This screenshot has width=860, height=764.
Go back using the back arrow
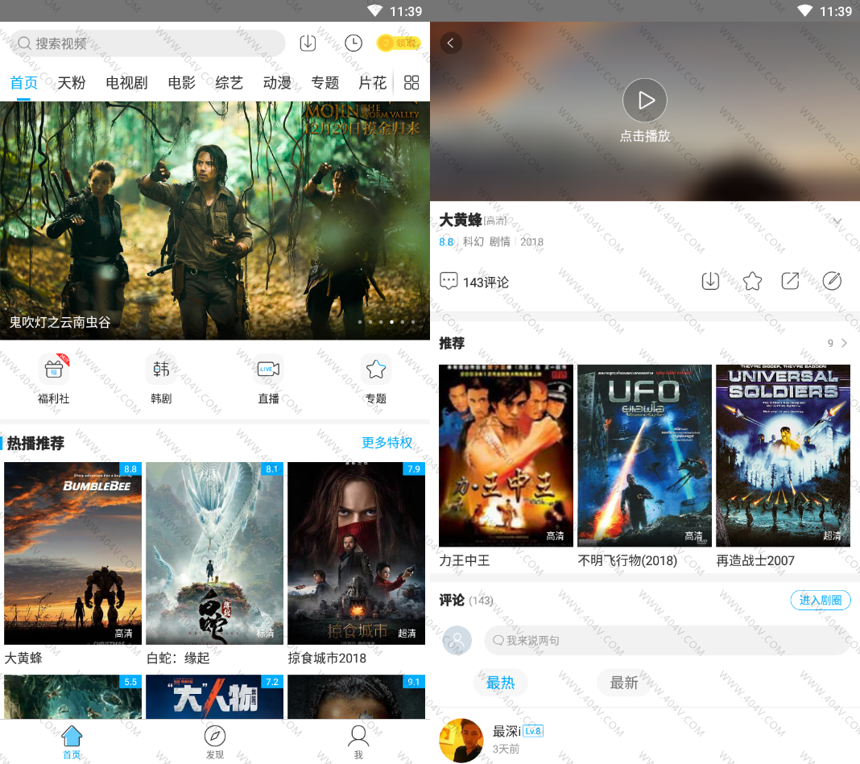click(451, 43)
